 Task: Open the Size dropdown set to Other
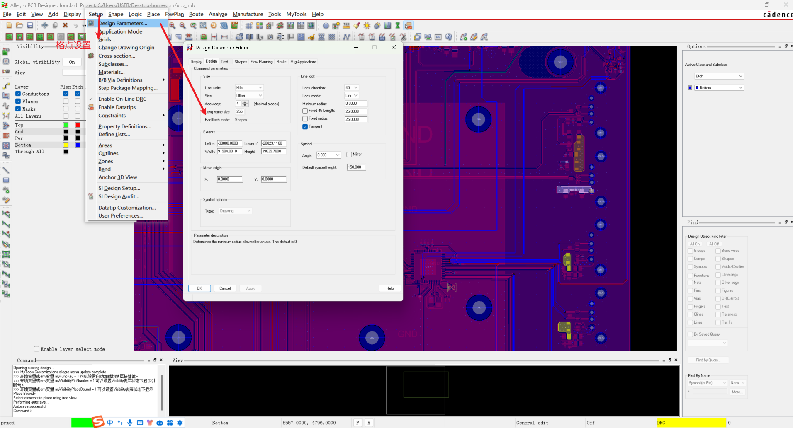249,95
